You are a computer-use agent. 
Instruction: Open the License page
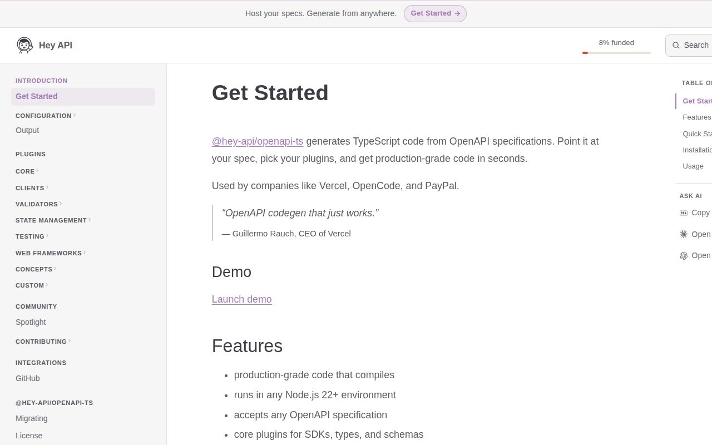29,436
